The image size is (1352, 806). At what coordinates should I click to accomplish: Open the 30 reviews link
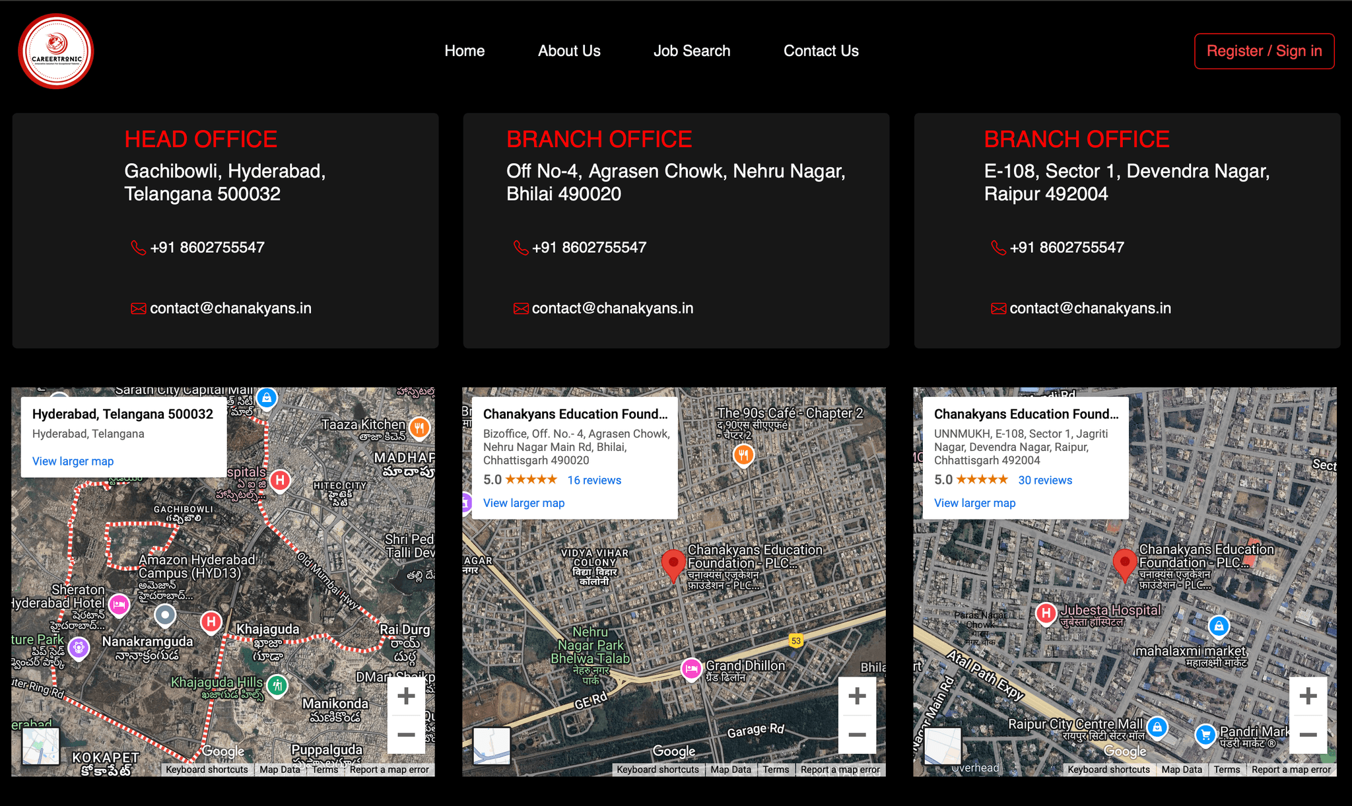tap(1045, 480)
